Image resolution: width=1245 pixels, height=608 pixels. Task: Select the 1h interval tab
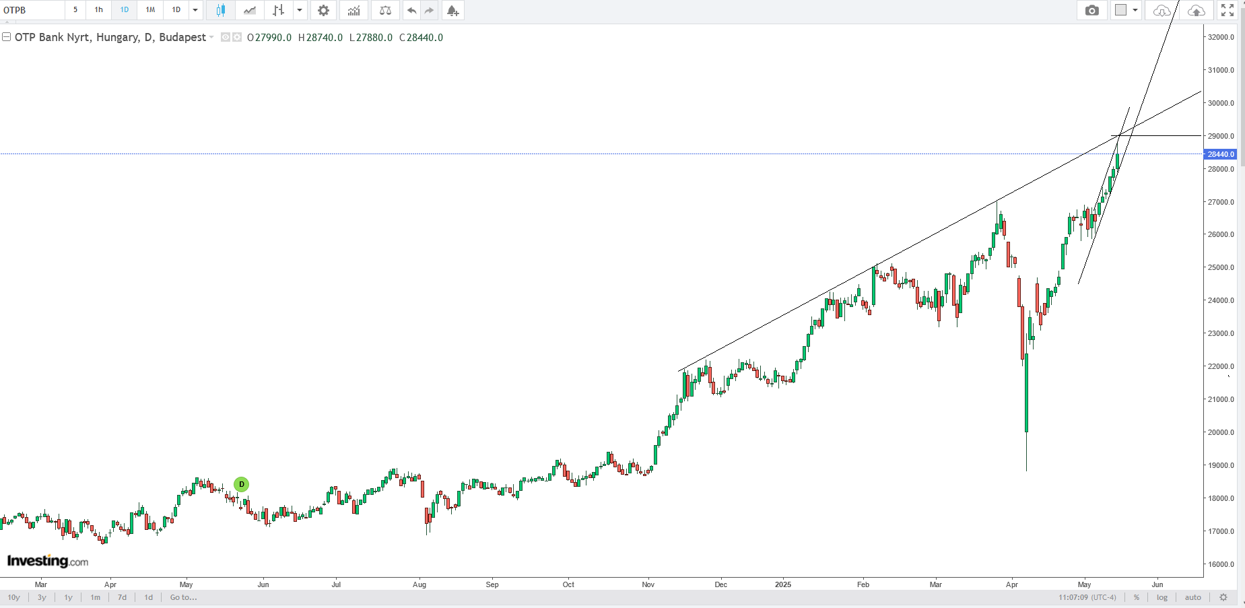point(98,10)
